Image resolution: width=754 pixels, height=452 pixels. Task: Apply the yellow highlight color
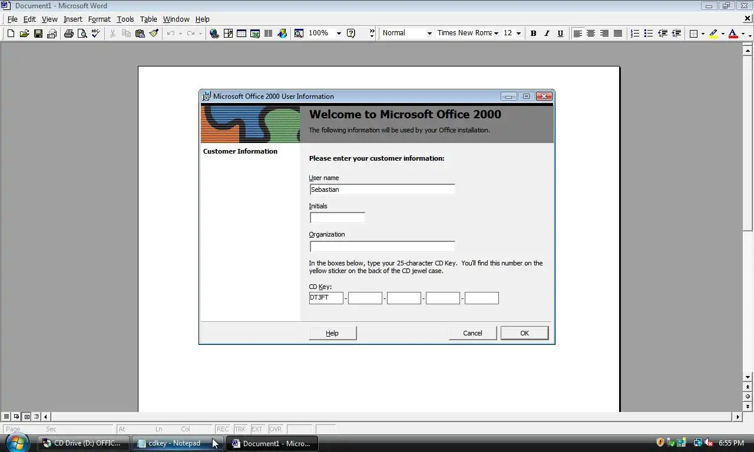(x=713, y=34)
